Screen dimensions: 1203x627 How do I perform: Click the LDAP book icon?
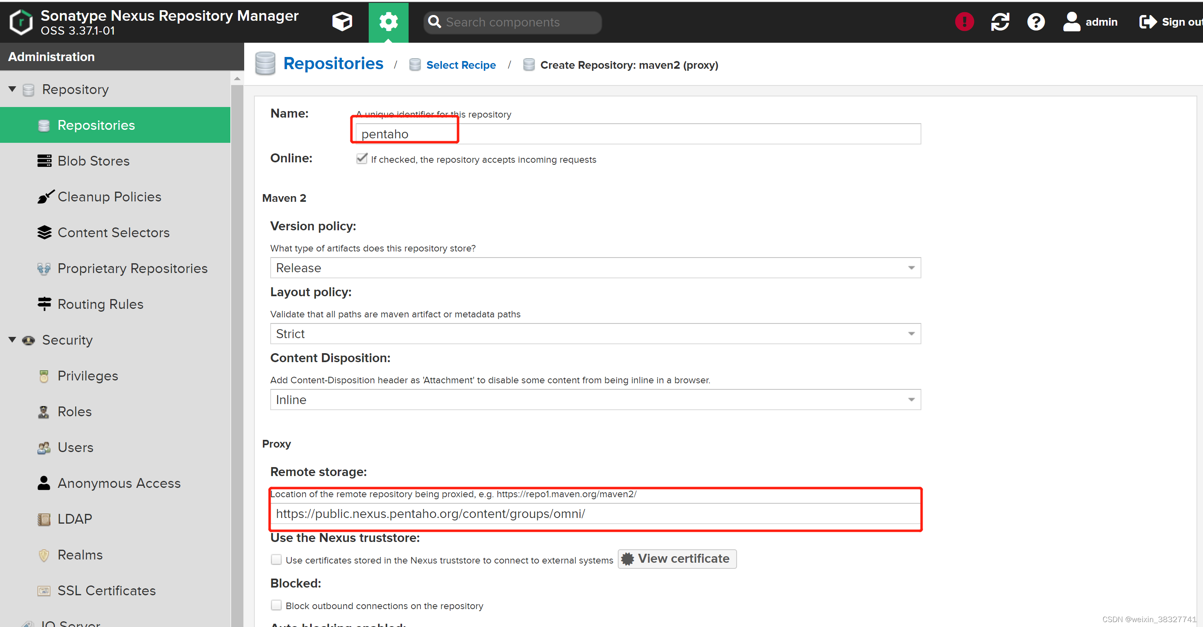point(44,519)
